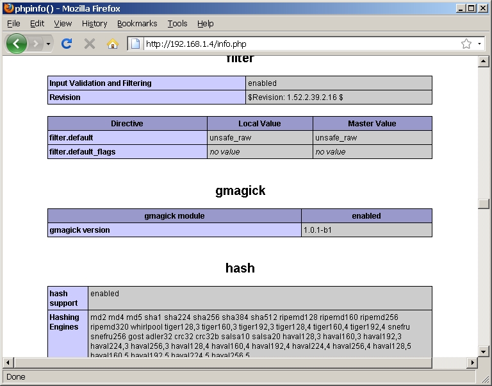Click the 'hash' section heading
The height and width of the screenshot is (386, 492).
[x=240, y=268]
